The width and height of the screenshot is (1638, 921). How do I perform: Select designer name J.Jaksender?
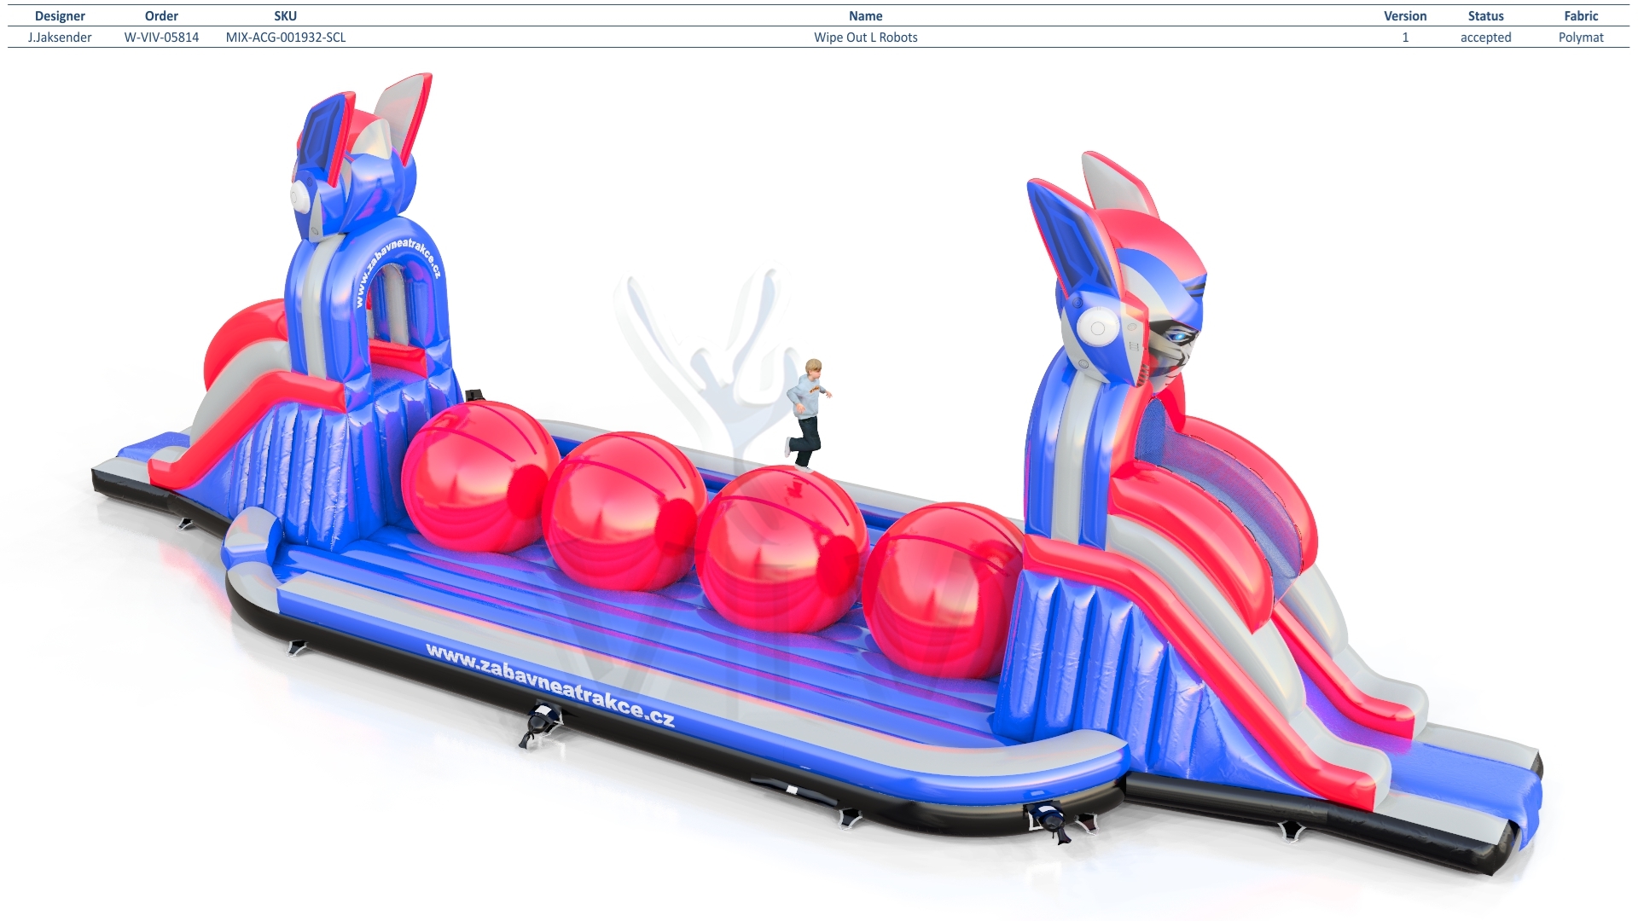[60, 38]
